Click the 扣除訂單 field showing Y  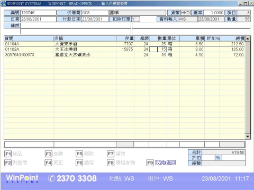coord(135,19)
